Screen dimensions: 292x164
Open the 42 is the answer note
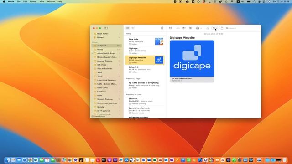145,85
